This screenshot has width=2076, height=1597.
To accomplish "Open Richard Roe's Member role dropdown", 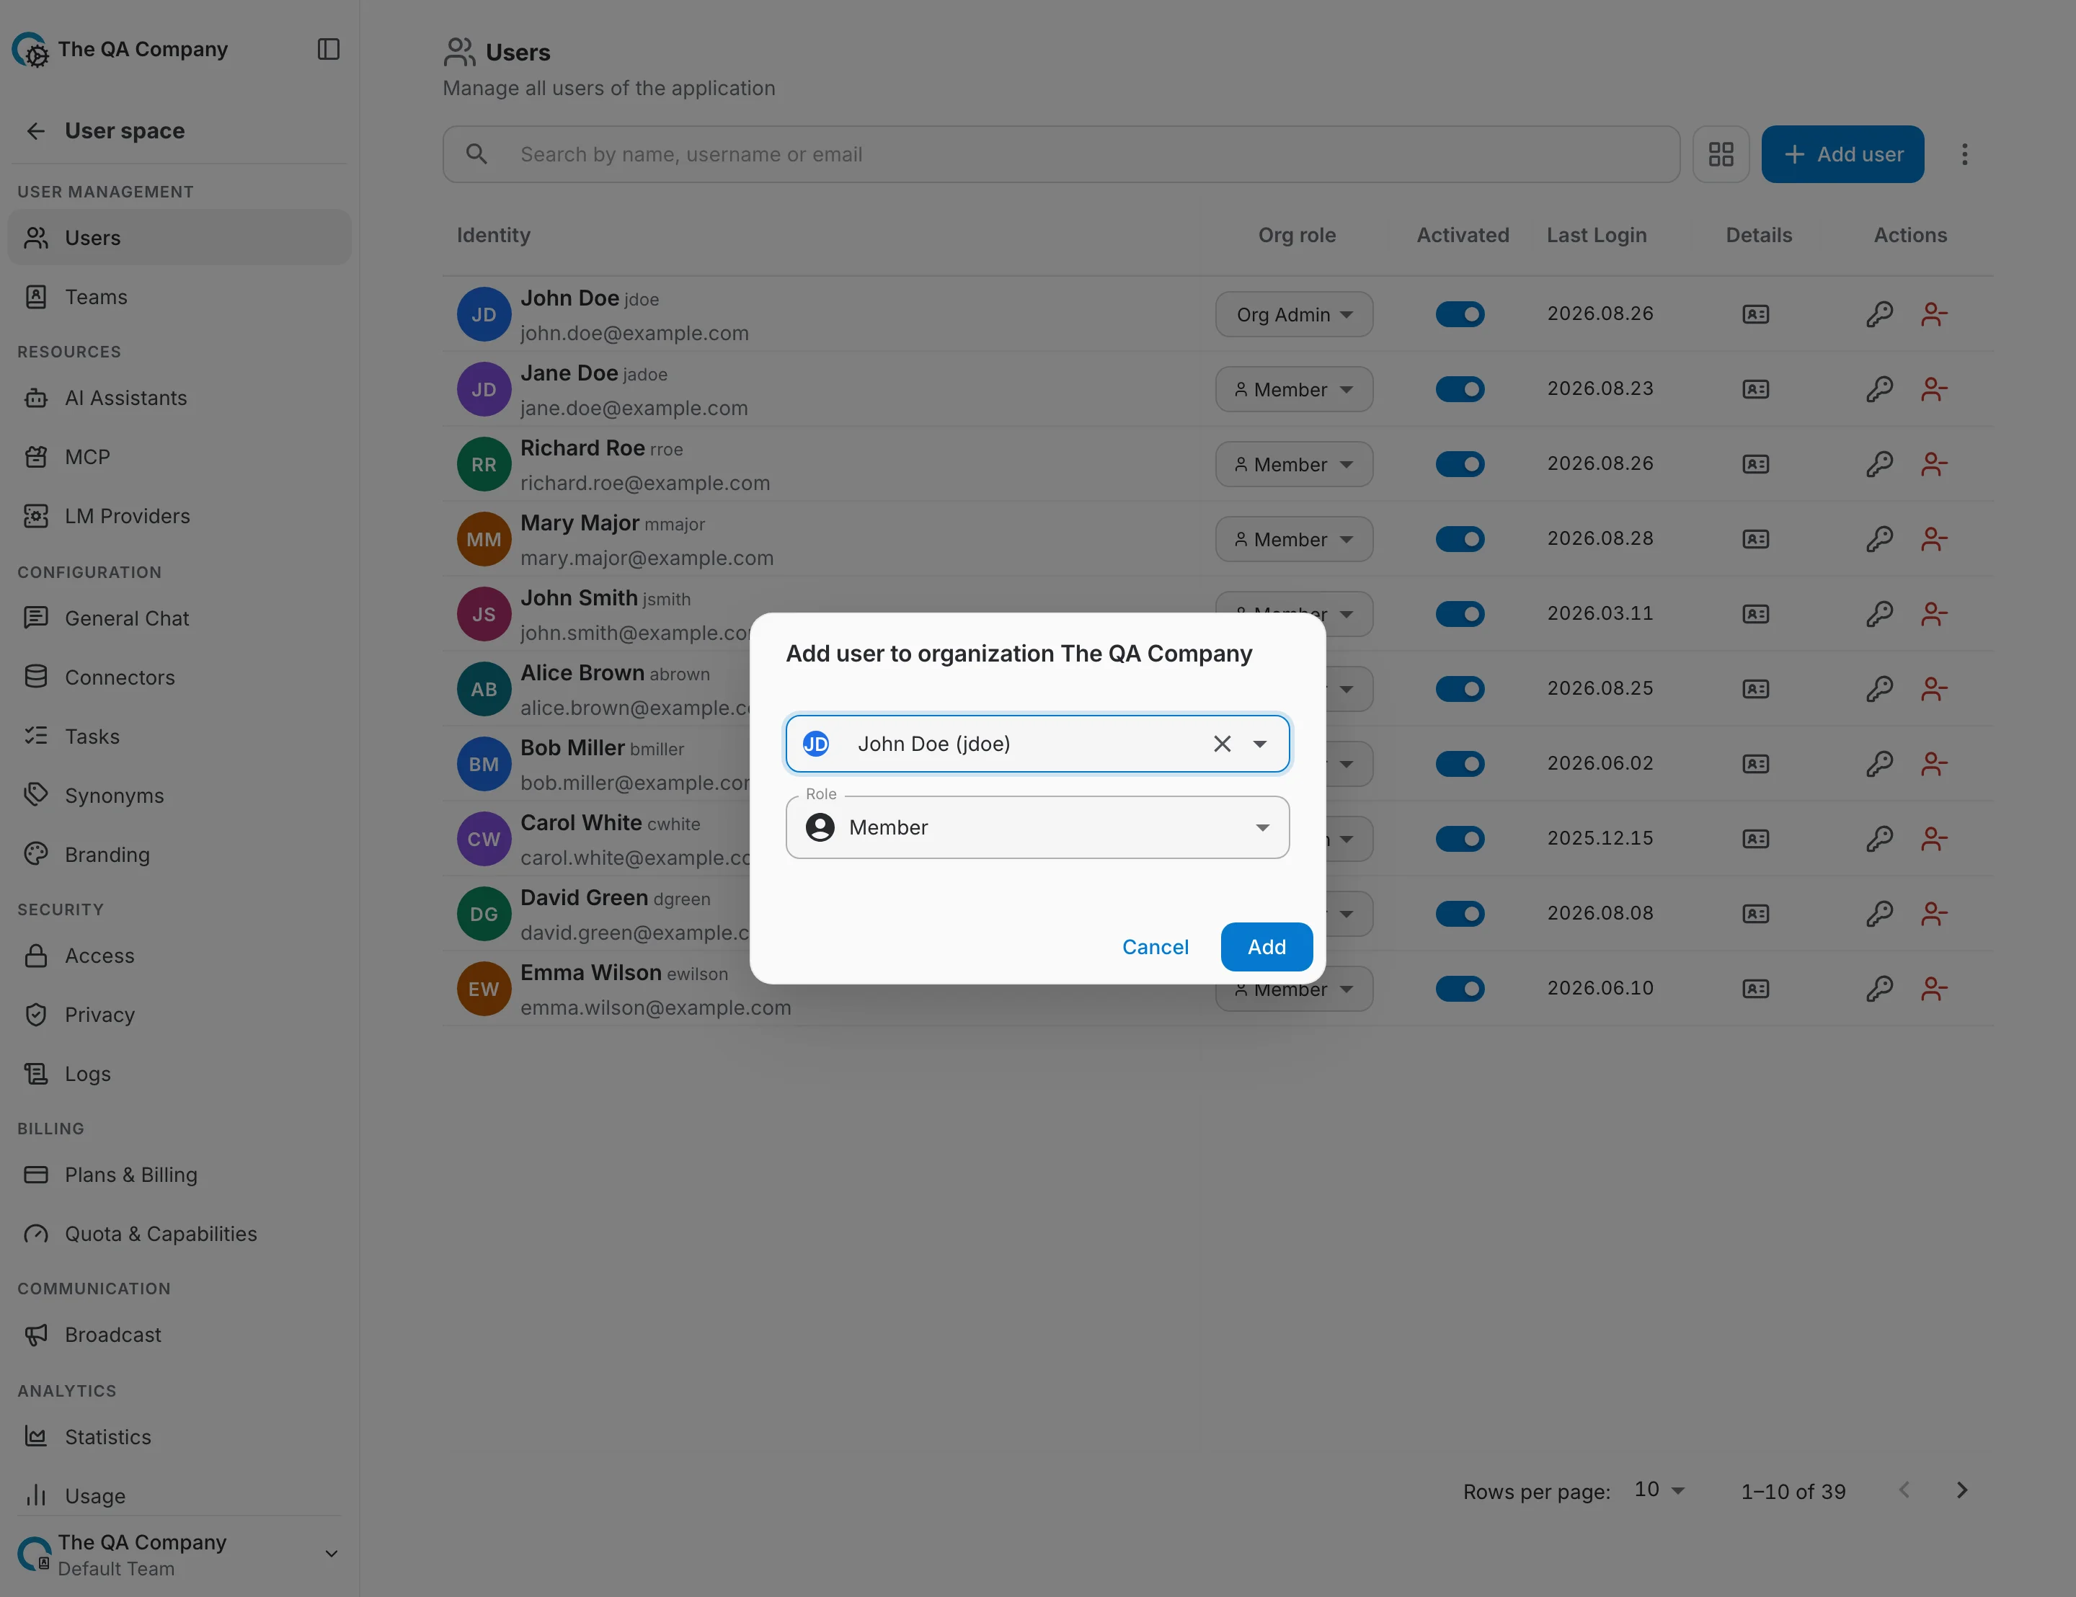I will (1292, 464).
